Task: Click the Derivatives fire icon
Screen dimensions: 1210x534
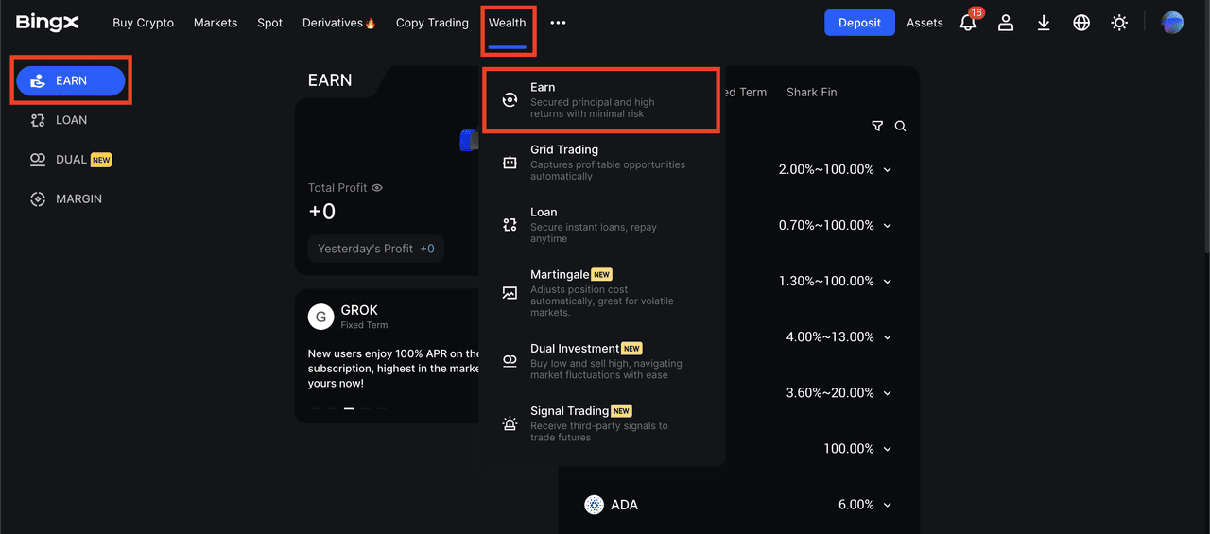Action: coord(371,24)
